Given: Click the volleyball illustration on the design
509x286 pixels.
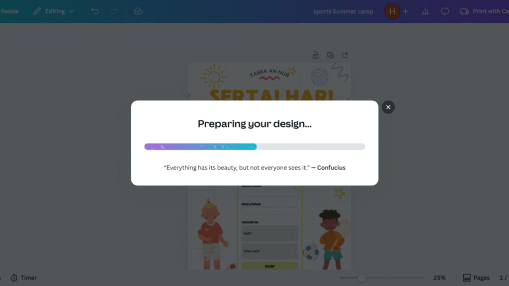Looking at the screenshot, I should (320, 77).
